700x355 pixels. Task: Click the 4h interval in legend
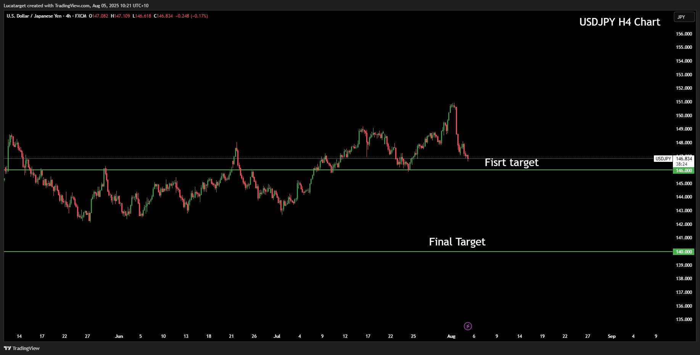click(x=68, y=16)
